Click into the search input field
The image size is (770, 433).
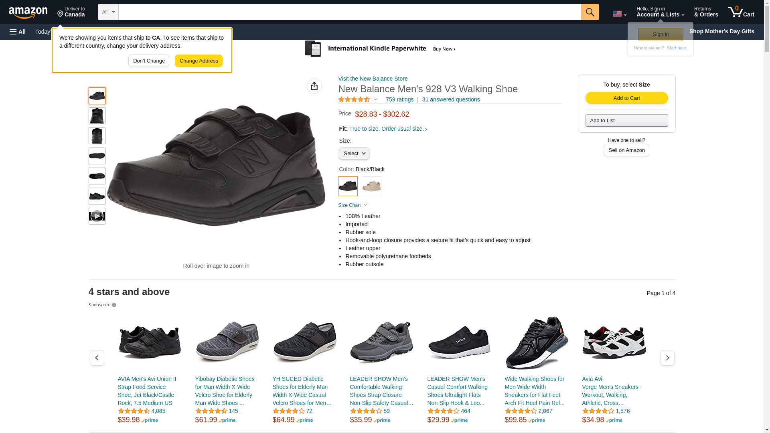pos(349,12)
